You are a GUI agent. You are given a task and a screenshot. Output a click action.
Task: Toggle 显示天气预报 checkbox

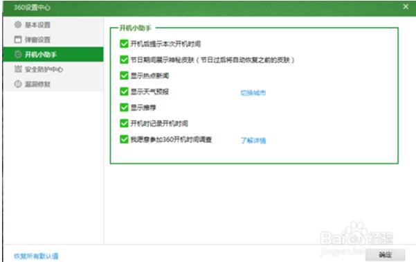[x=124, y=91]
